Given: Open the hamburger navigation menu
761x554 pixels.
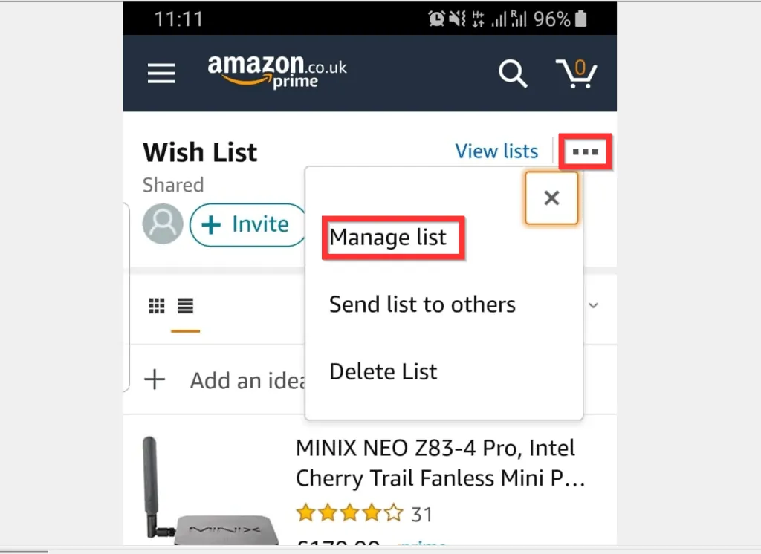Looking at the screenshot, I should [x=161, y=74].
